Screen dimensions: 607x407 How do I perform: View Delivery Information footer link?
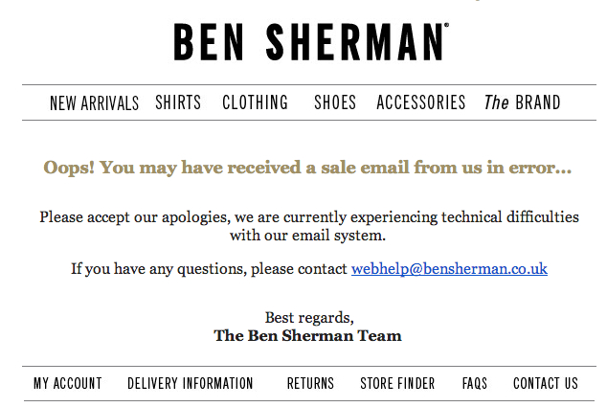coord(191,383)
